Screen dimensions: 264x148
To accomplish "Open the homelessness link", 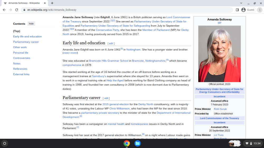I will tap(139, 124).
